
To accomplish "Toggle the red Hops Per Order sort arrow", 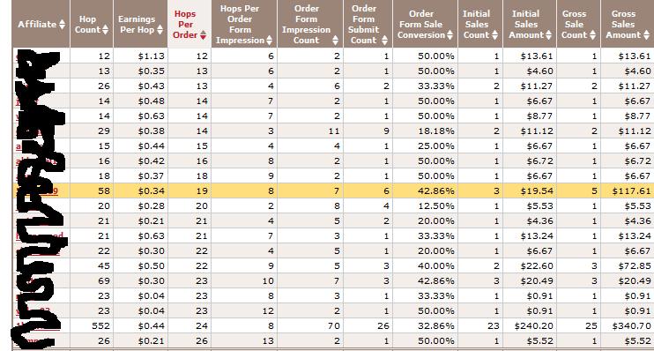I will tap(203, 35).
